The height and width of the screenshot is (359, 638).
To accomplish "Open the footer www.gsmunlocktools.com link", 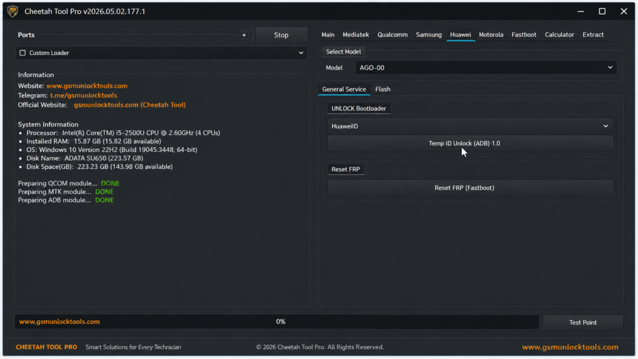I will click(x=570, y=347).
